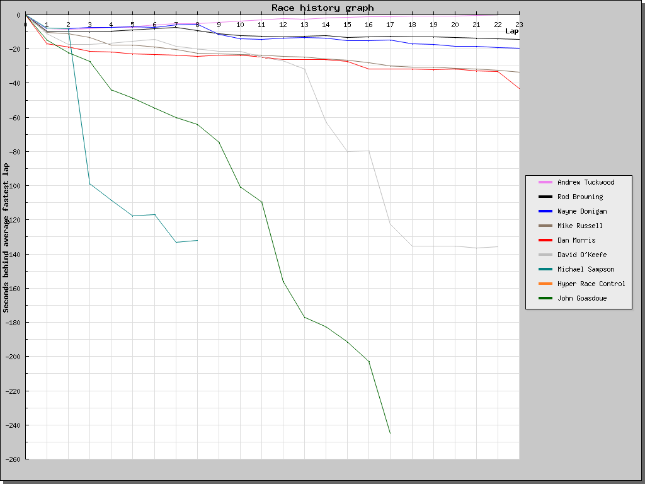Click the teal line point at lap 3
Viewport: 645px width, 484px height.
(89, 184)
